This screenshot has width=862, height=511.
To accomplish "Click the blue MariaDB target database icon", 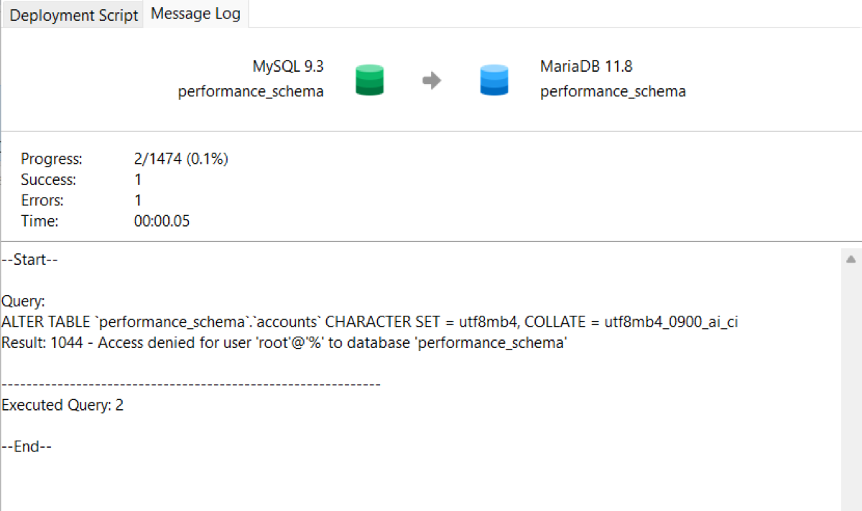I will point(494,80).
